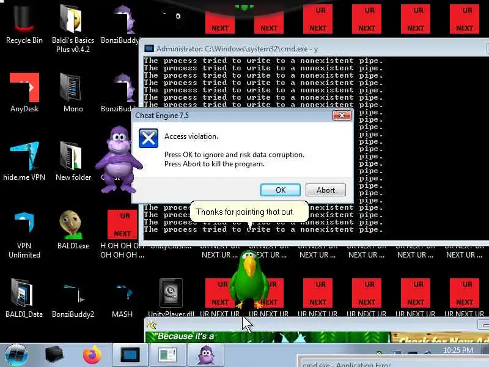Click OK in Cheat Engine dialog
This screenshot has height=367, width=489.
pos(281,190)
